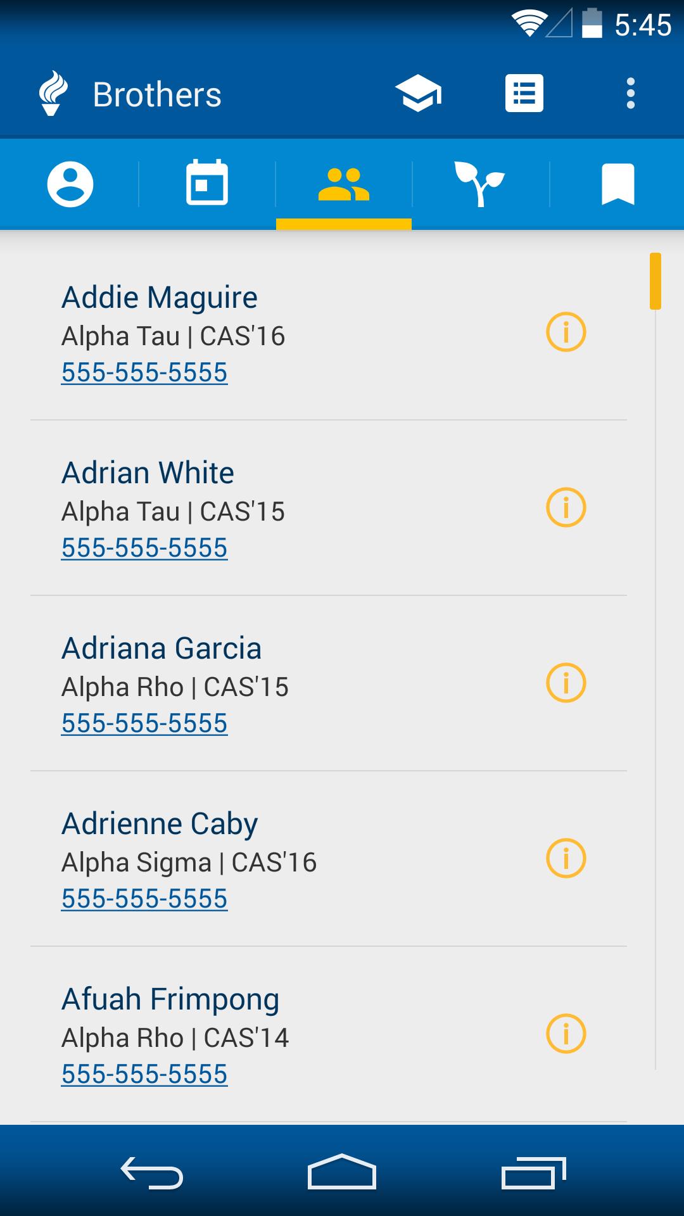This screenshot has width=684, height=1216.
Task: Open the bookmark tab
Action: pos(617,184)
